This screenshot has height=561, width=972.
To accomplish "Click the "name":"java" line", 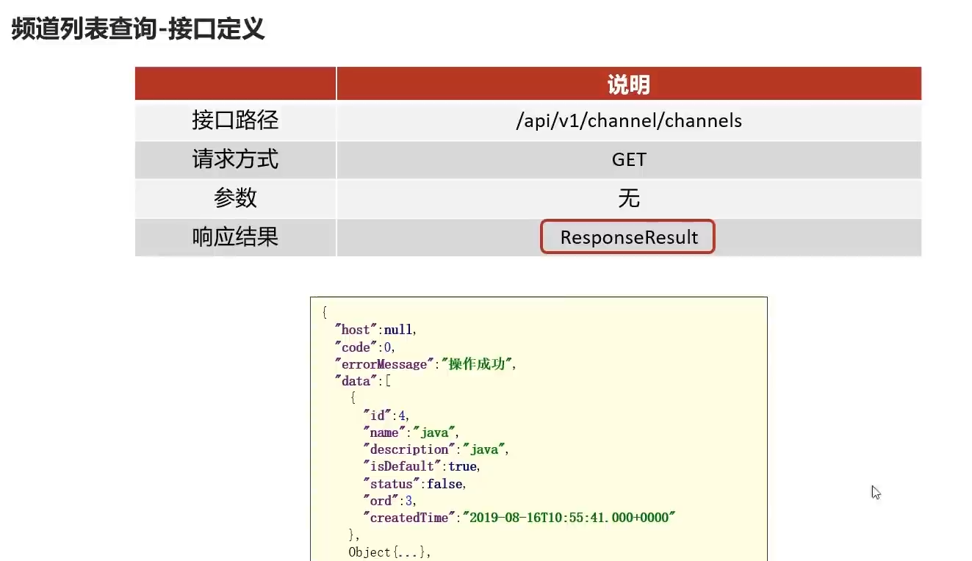I will tap(411, 432).
